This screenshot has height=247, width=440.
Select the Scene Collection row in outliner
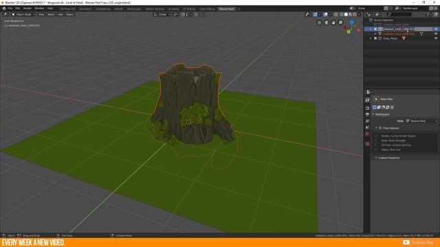pyautogui.click(x=401, y=20)
